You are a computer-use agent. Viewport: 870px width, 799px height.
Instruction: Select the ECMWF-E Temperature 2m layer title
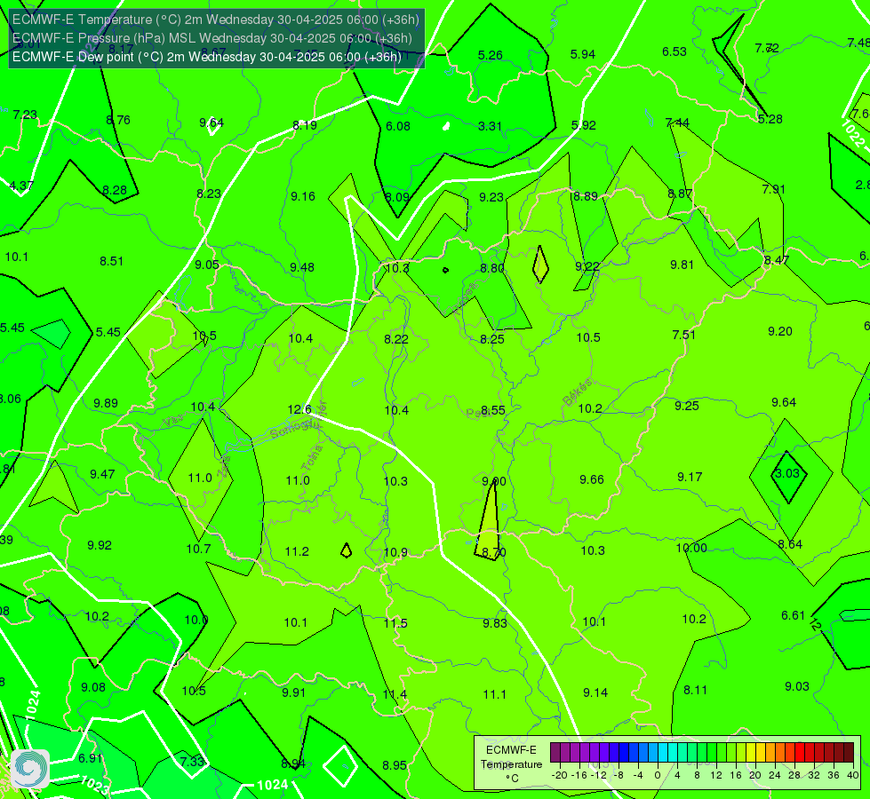coord(216,20)
